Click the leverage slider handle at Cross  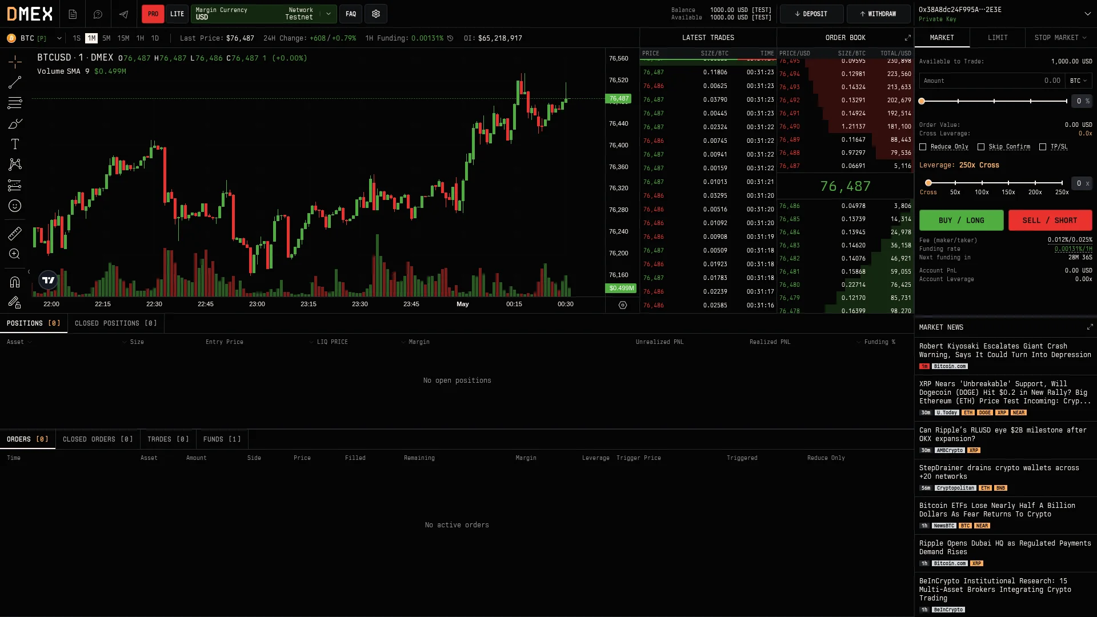click(x=928, y=183)
